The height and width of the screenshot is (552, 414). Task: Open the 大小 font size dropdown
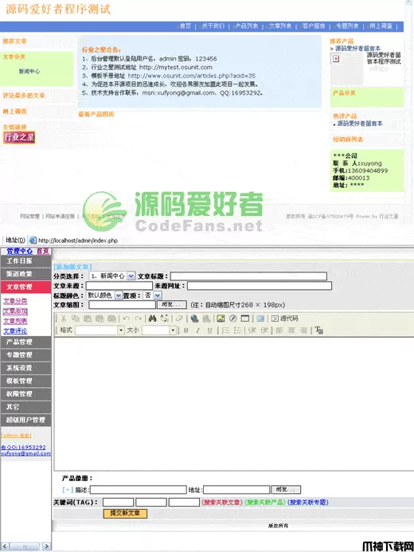pyautogui.click(x=158, y=331)
